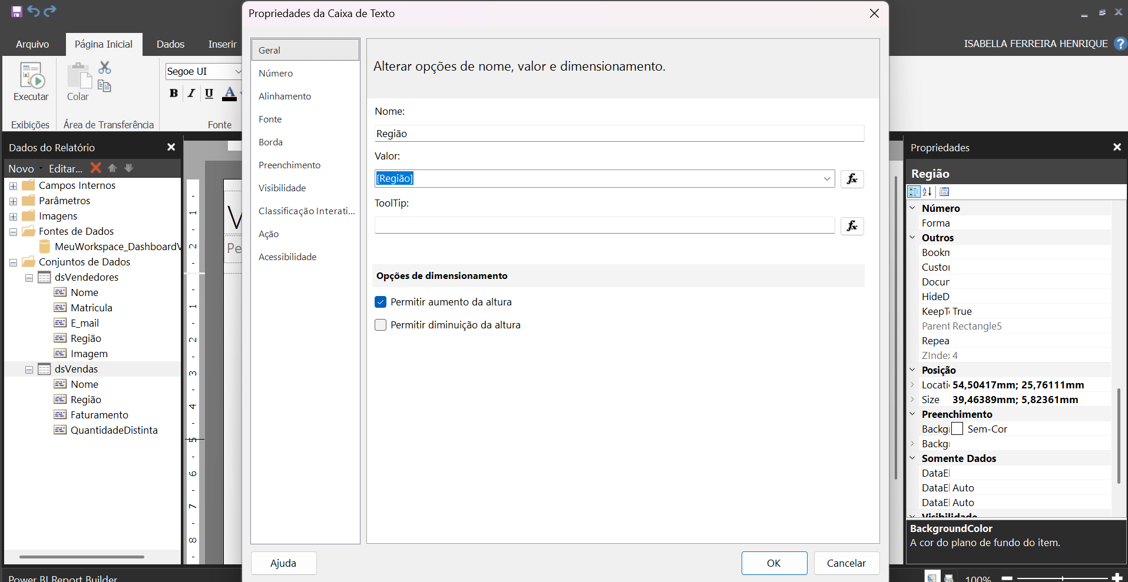Click the Nome text field
Image resolution: width=1128 pixels, height=582 pixels.
(619, 134)
